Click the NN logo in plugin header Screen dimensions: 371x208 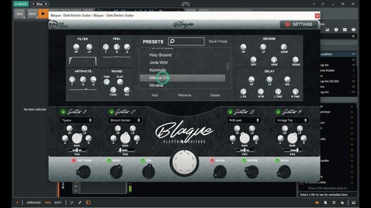[x=53, y=24]
